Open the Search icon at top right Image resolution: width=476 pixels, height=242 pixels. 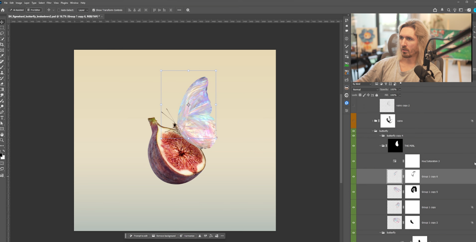point(449,10)
